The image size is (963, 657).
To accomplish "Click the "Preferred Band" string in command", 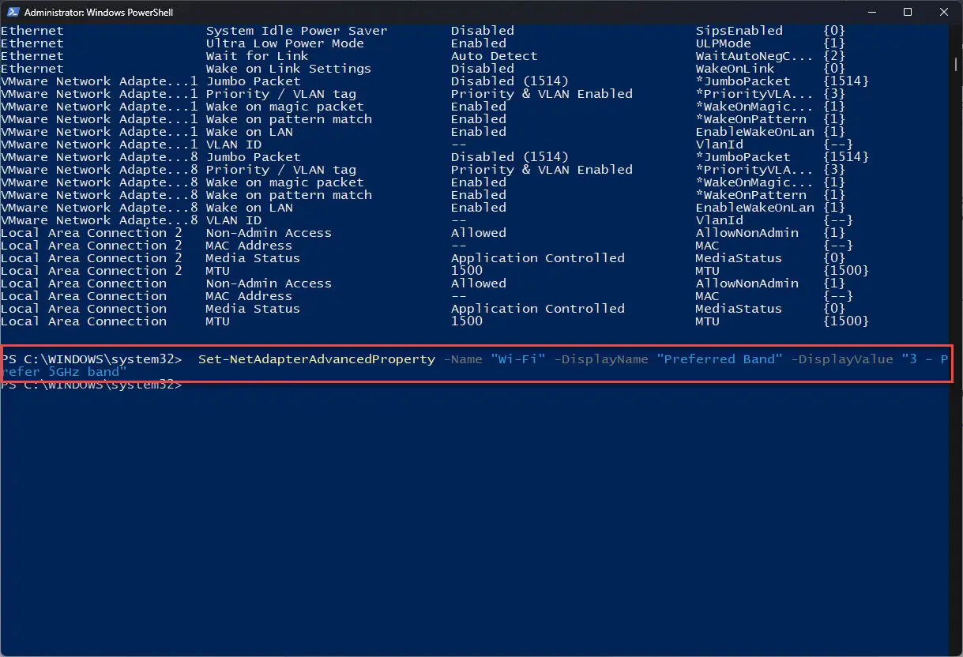I will click(x=720, y=359).
